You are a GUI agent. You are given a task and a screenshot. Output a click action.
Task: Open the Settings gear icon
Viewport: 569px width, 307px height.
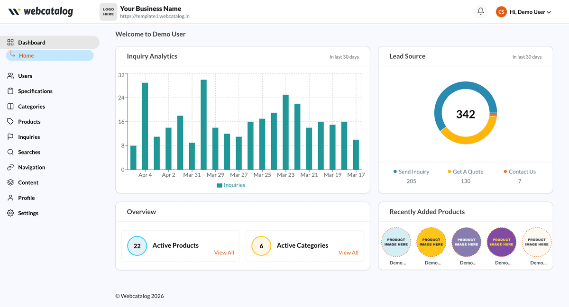10,213
